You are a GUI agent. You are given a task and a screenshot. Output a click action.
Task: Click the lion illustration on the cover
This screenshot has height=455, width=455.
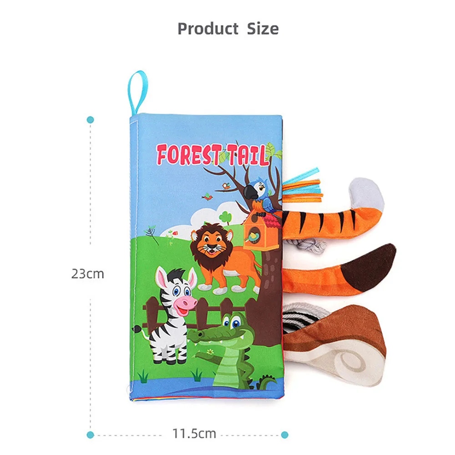[x=223, y=258]
